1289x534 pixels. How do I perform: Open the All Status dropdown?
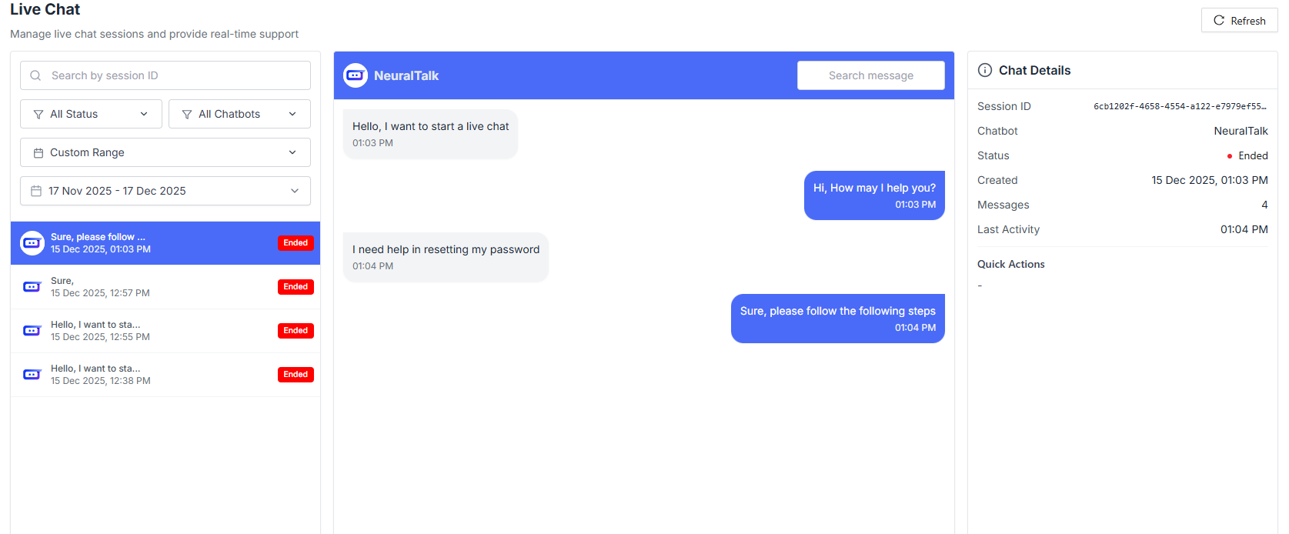(x=90, y=114)
